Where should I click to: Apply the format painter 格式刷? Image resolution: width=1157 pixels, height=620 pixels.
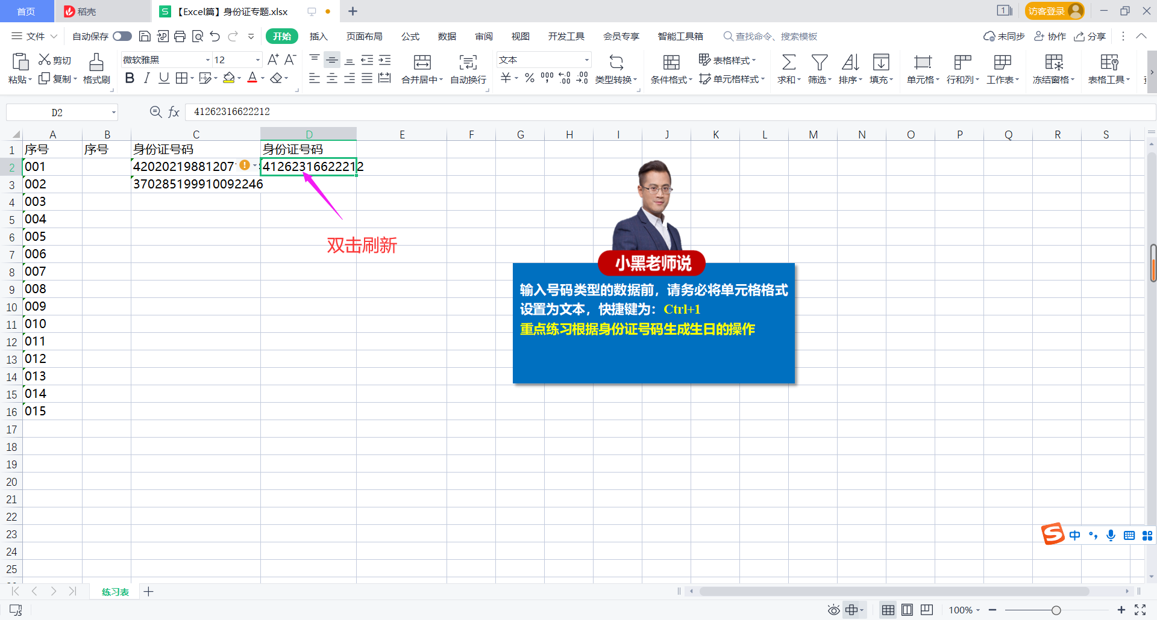click(x=96, y=68)
